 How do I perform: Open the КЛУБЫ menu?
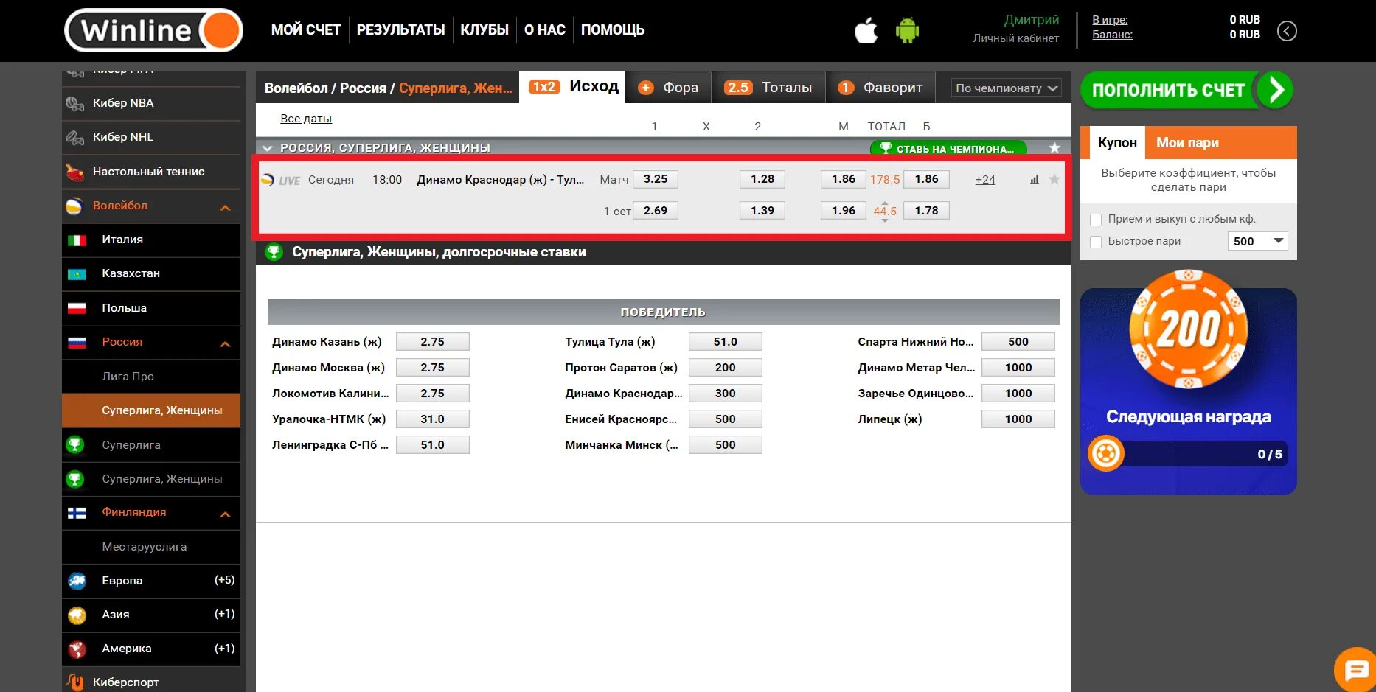point(484,30)
